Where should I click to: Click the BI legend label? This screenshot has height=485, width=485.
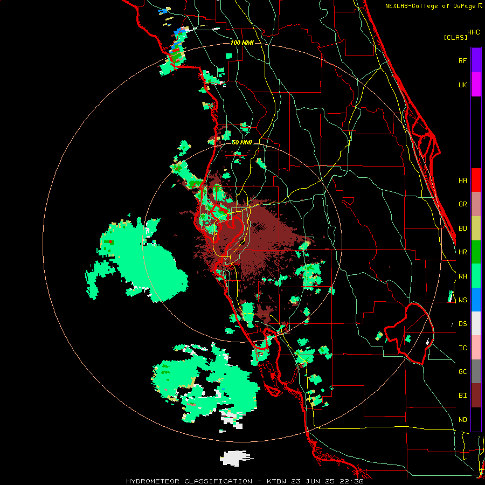tap(462, 396)
